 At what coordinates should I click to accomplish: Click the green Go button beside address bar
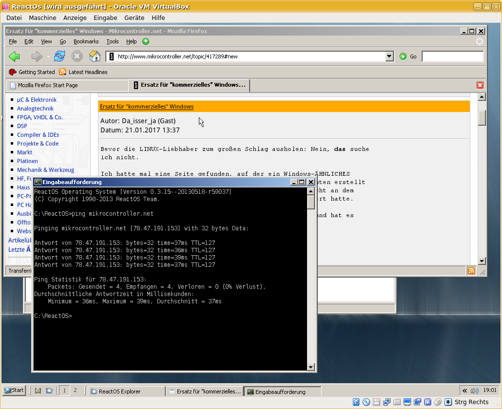point(408,56)
